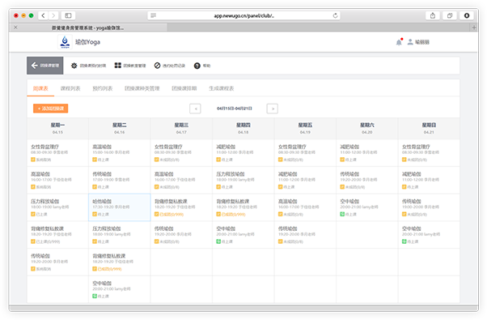This screenshot has height=320, width=487.
Task: Open Monday 背痛修复私教课 class
Action: (x=57, y=235)
